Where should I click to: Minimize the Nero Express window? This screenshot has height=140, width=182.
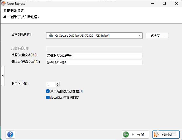152,3
